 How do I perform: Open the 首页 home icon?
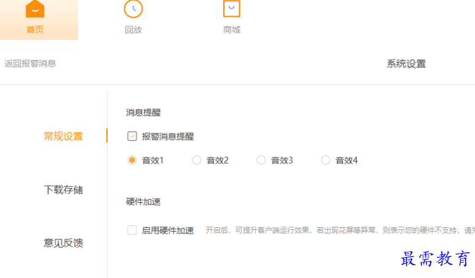[35, 9]
